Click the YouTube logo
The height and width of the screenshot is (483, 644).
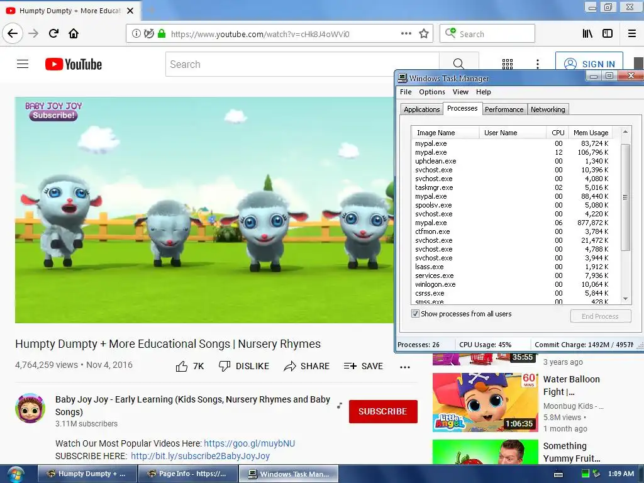[74, 64]
